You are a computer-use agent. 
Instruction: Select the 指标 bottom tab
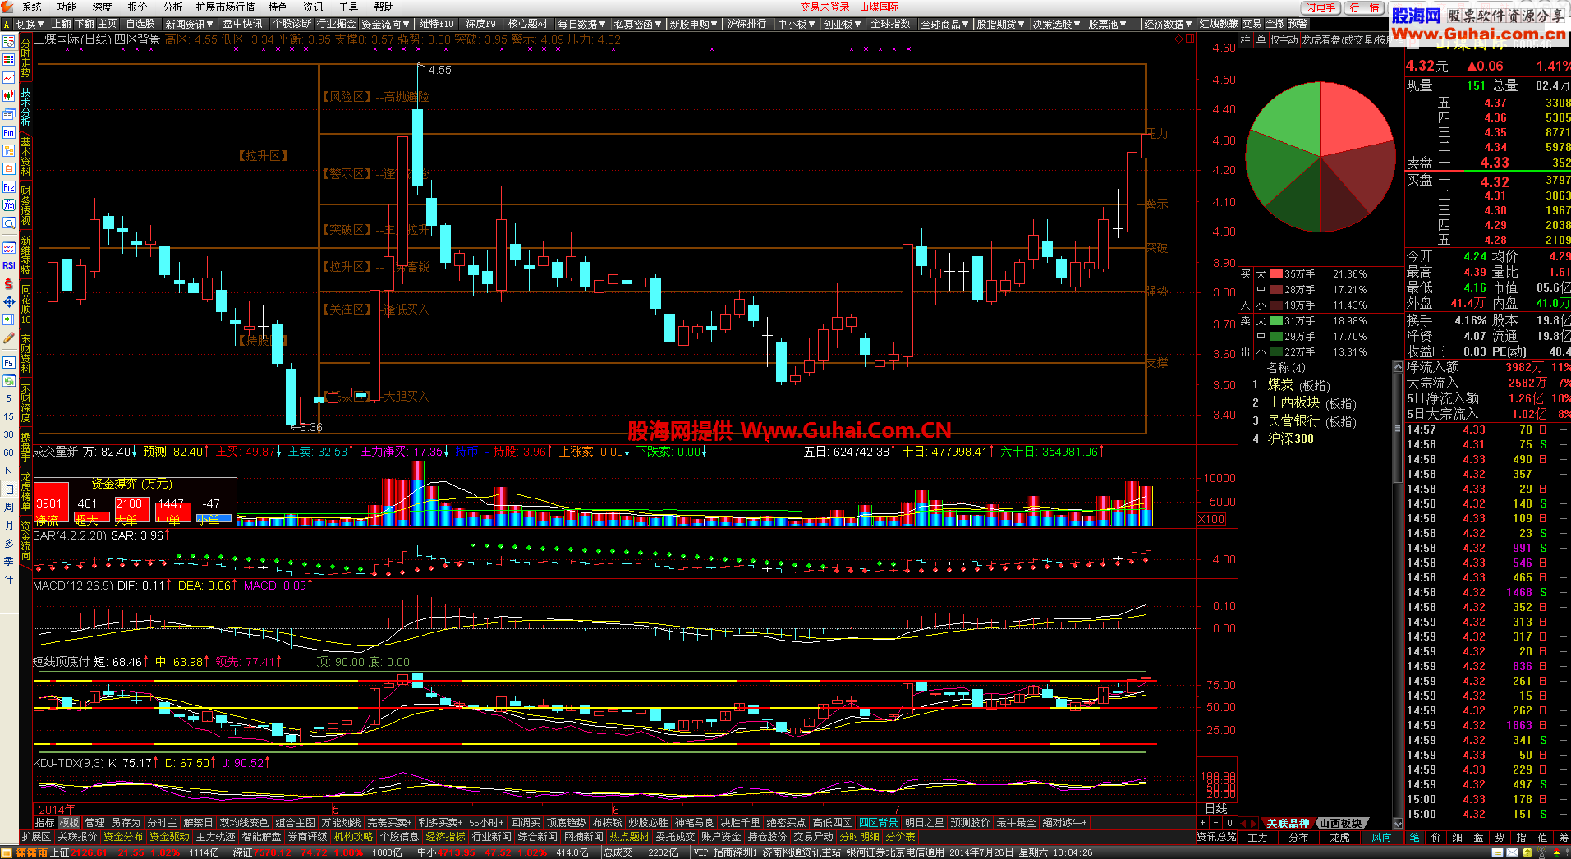44,822
